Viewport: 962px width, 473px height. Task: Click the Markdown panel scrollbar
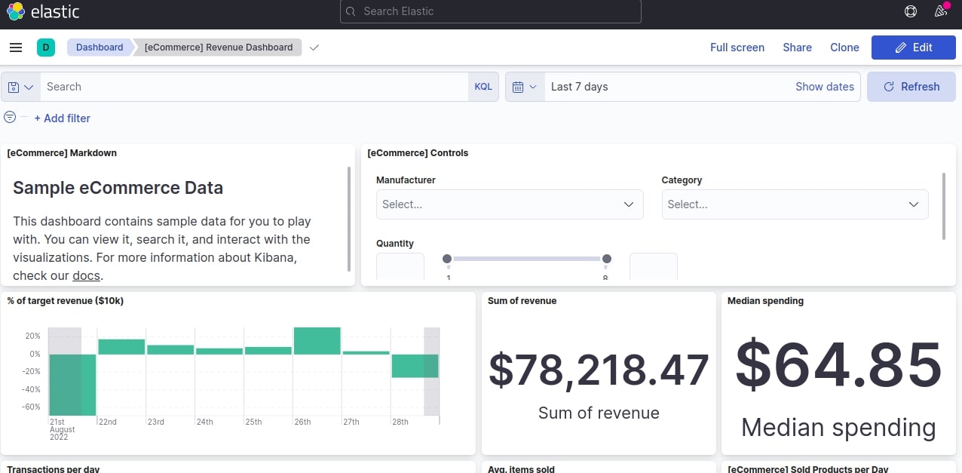(349, 219)
